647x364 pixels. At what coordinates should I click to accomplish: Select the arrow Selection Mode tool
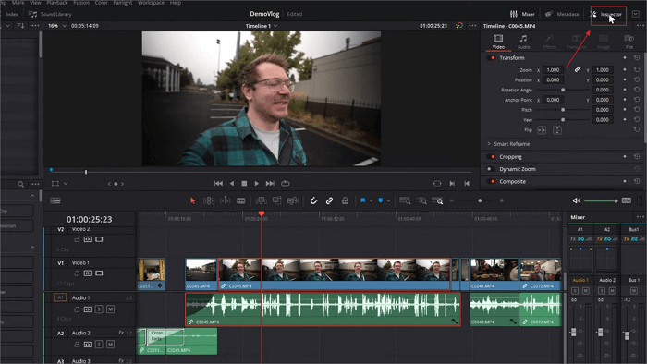tap(192, 200)
